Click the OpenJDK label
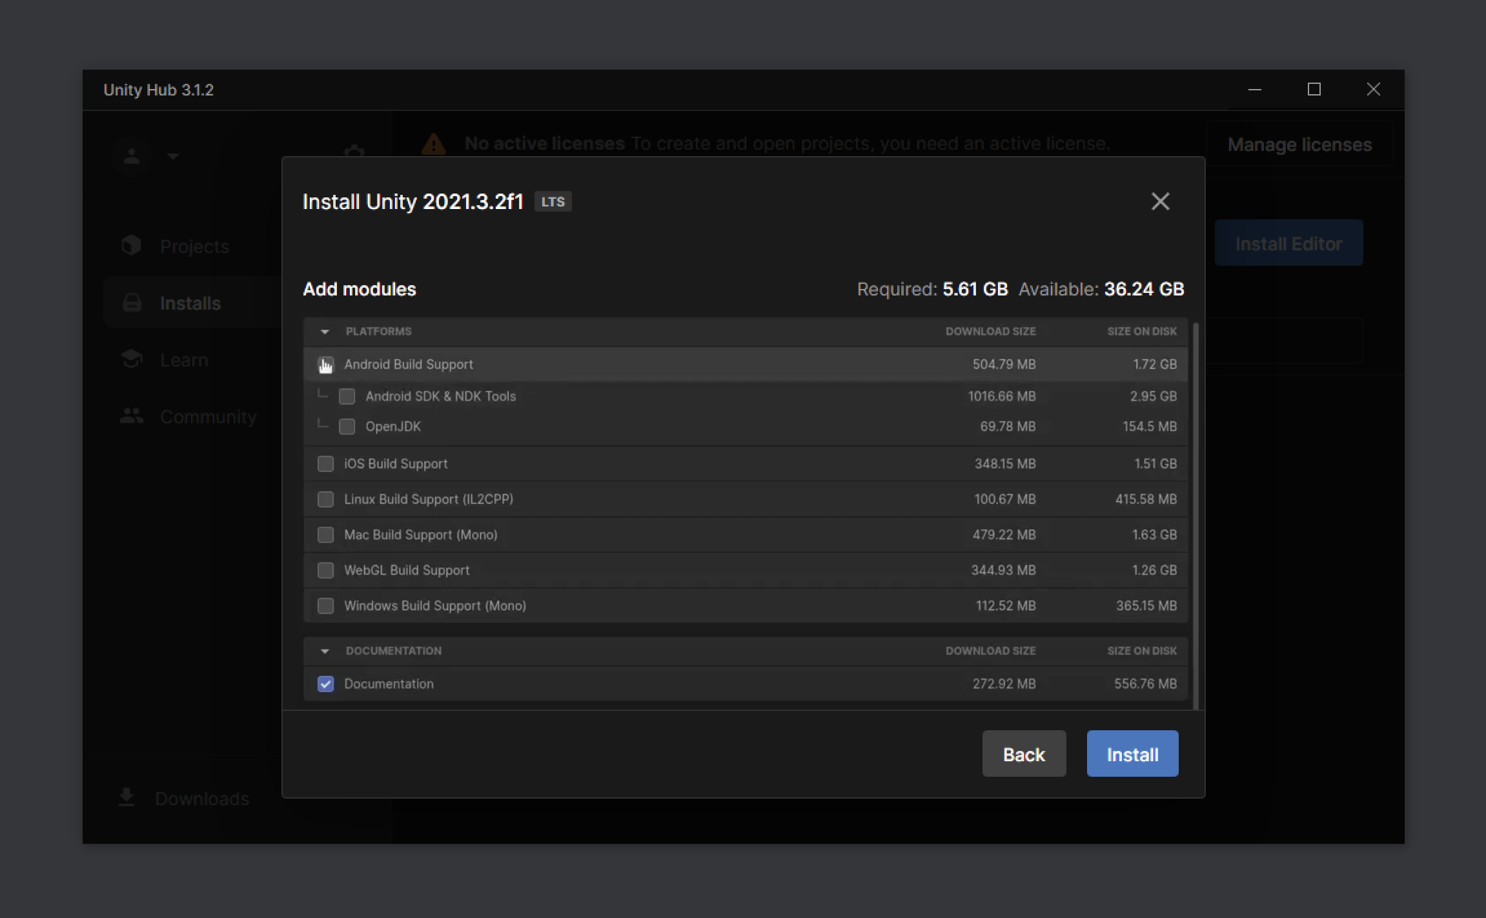Viewport: 1486px width, 918px height. coord(393,426)
